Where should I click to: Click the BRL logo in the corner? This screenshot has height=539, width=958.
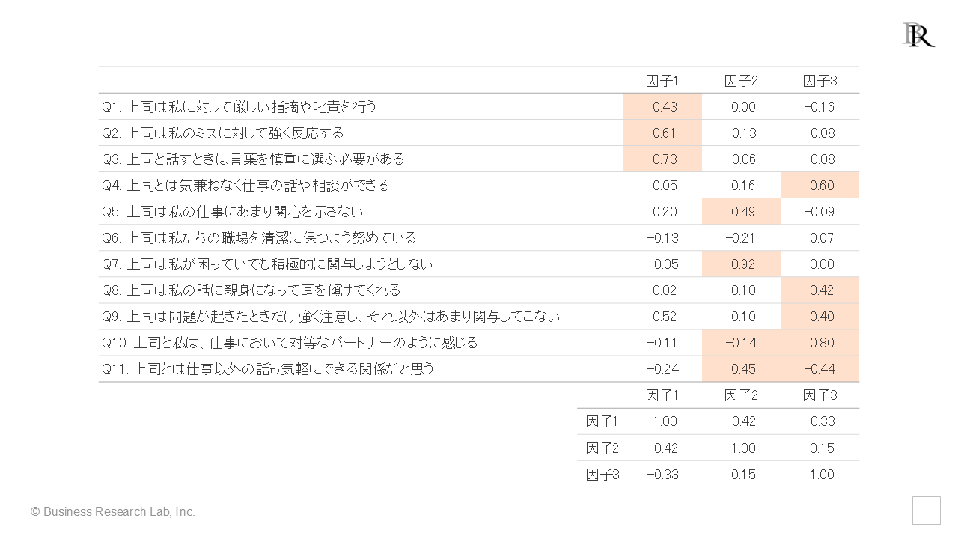click(918, 34)
